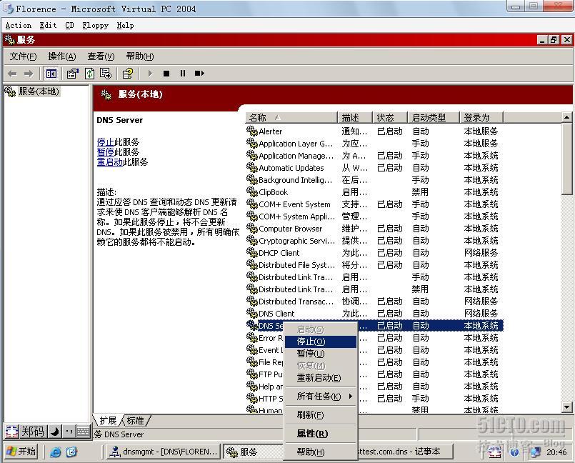Image resolution: width=575 pixels, height=463 pixels.
Task: Click the Stop Service square icon
Action: click(x=166, y=74)
